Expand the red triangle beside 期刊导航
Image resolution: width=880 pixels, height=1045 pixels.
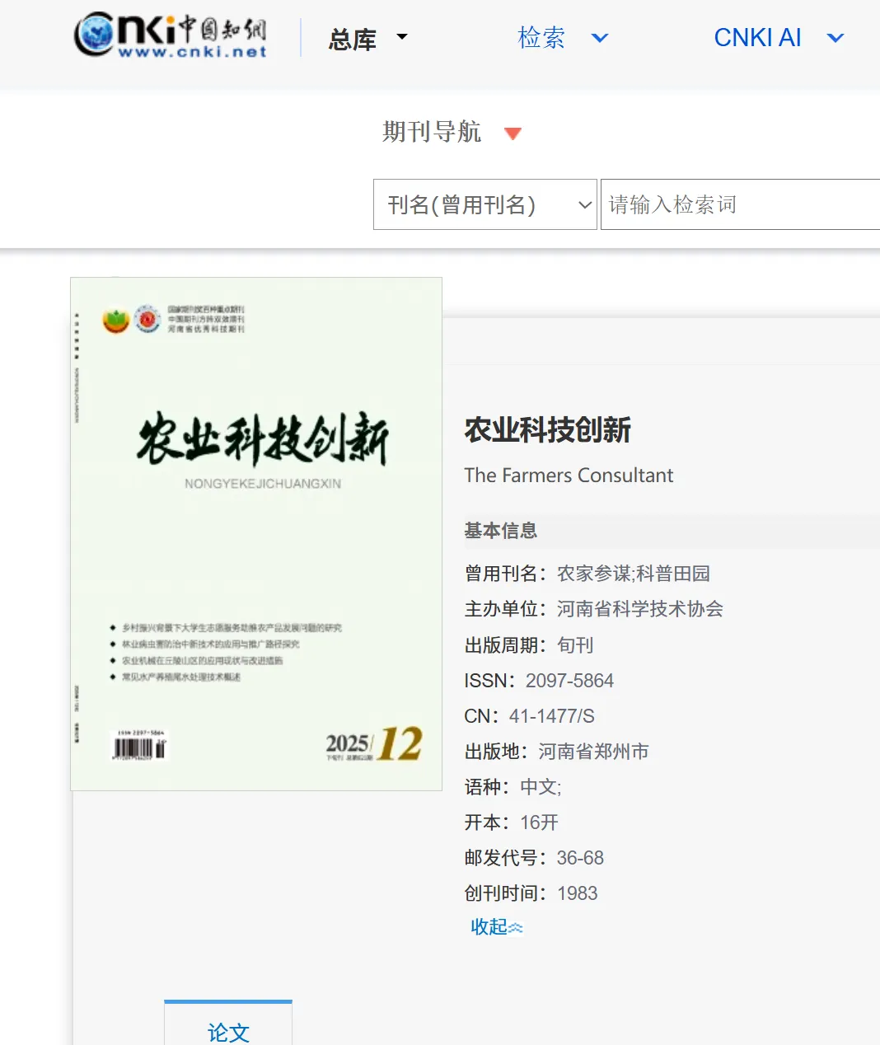(x=513, y=134)
